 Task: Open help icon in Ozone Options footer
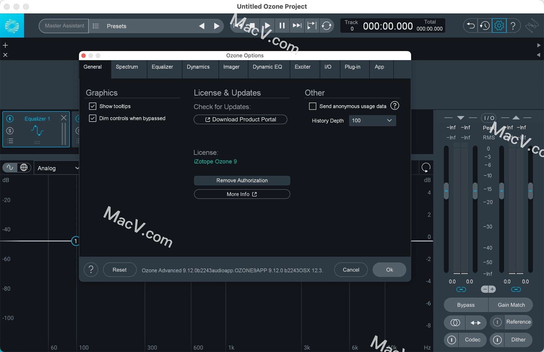tap(91, 270)
